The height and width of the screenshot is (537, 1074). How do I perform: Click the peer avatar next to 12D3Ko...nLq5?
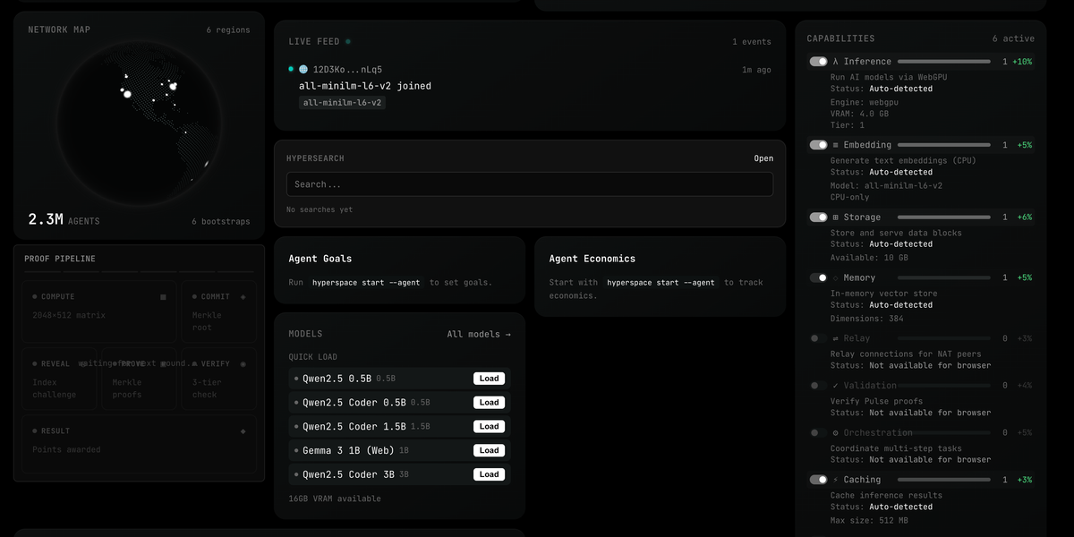click(303, 69)
